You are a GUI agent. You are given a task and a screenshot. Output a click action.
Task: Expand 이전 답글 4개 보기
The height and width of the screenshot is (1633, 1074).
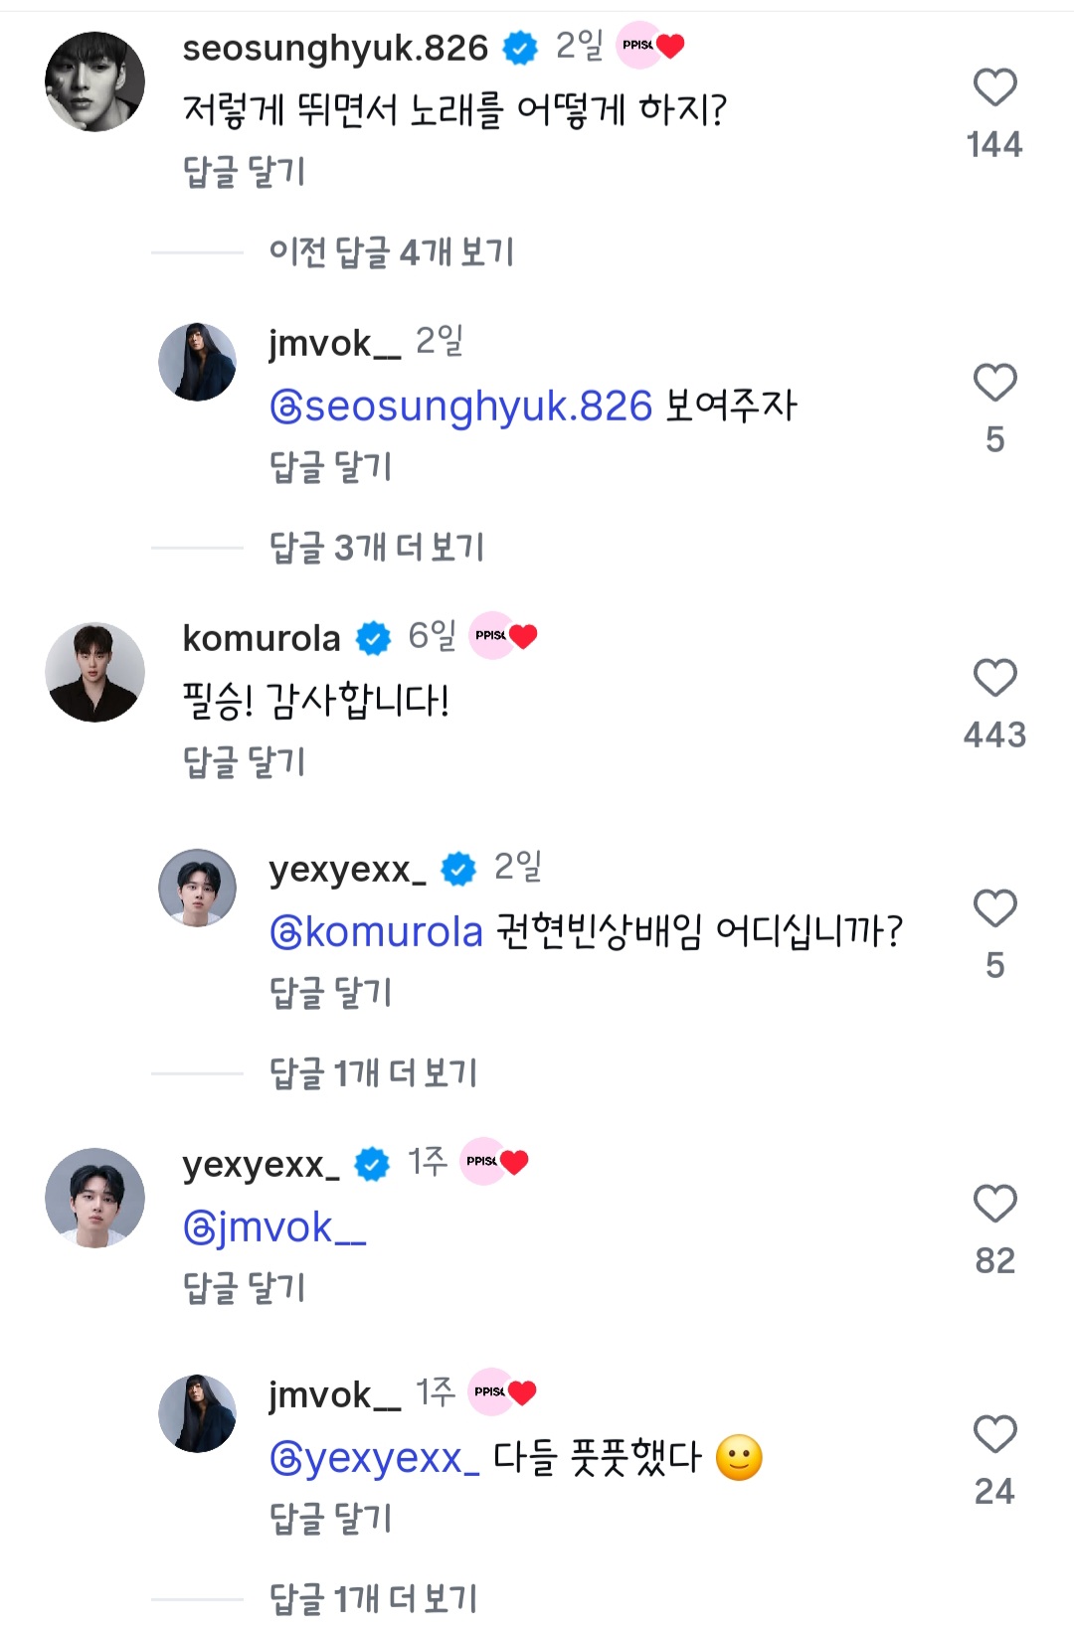(391, 252)
